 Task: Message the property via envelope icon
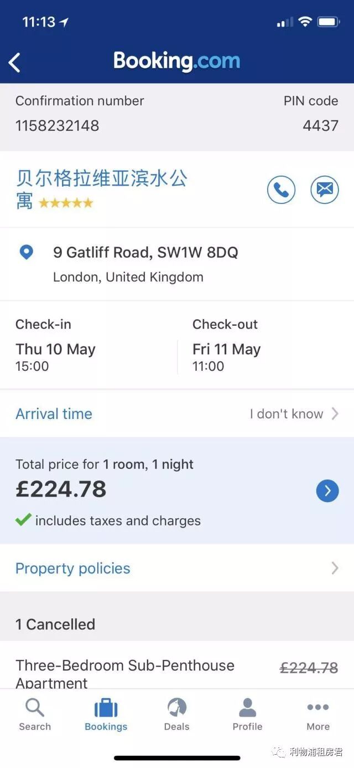coord(325,190)
